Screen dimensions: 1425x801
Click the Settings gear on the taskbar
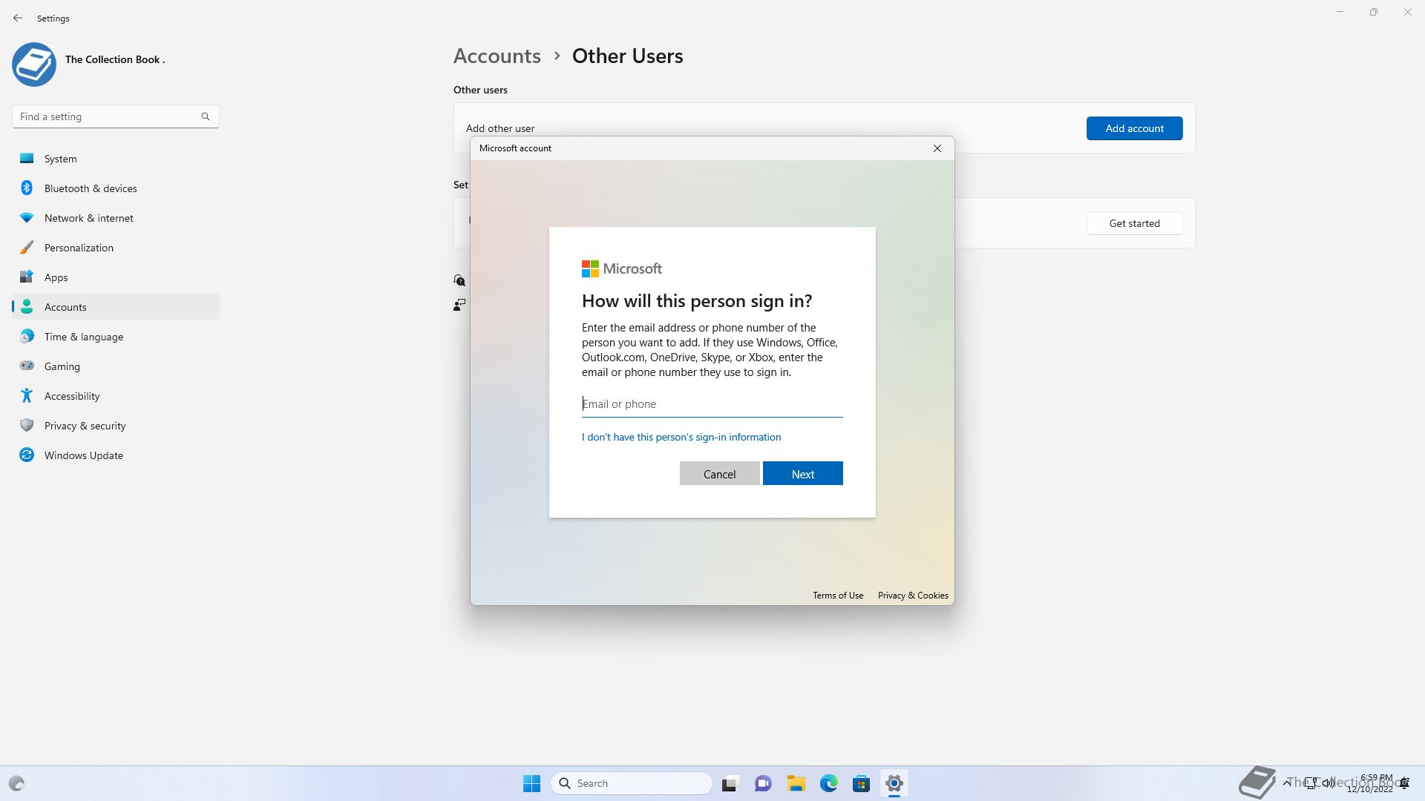coord(894,783)
